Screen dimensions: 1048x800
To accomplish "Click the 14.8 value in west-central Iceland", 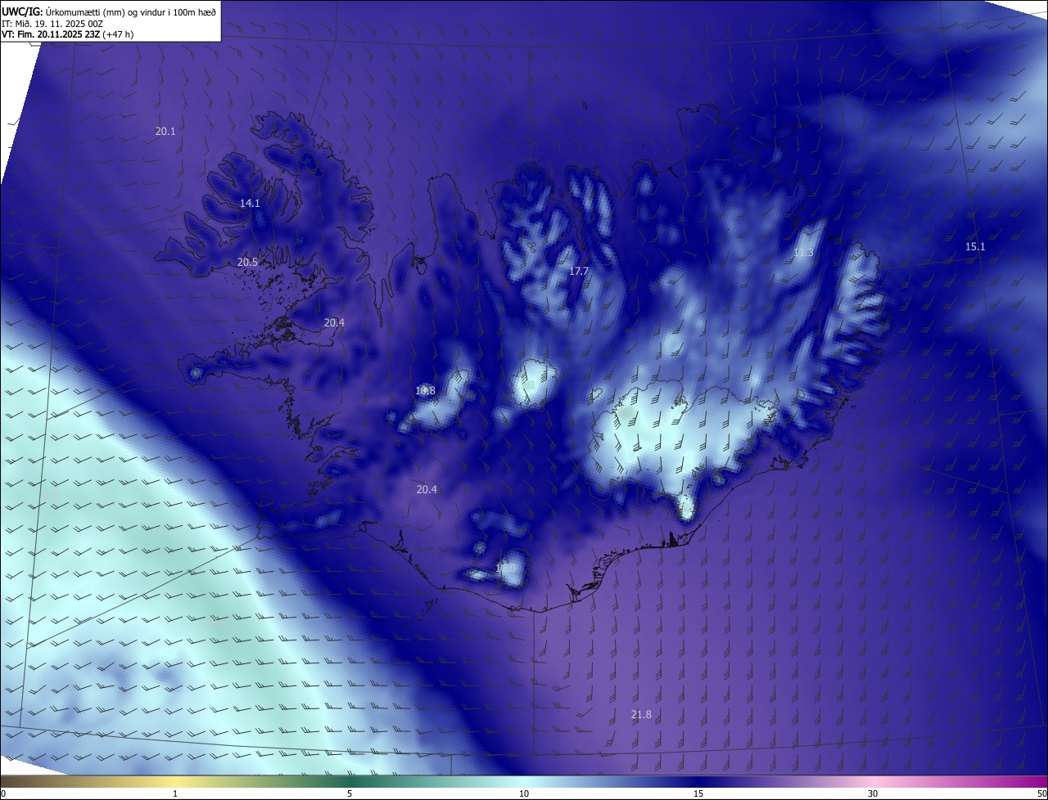I will [425, 390].
